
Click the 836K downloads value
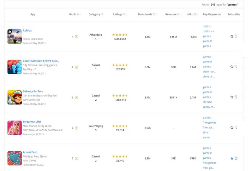(x=147, y=128)
